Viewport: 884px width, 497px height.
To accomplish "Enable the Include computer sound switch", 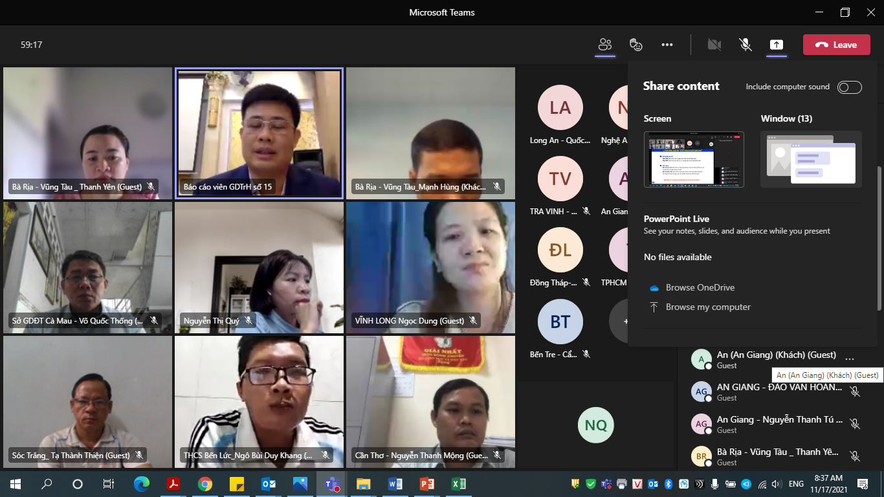I will click(849, 87).
